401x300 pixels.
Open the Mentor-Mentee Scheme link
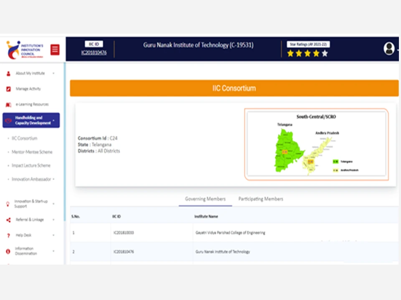click(32, 152)
